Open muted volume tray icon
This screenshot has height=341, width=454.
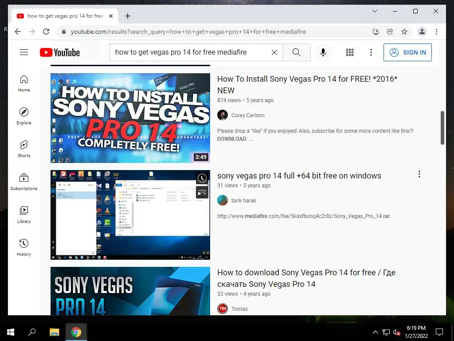tap(396, 332)
